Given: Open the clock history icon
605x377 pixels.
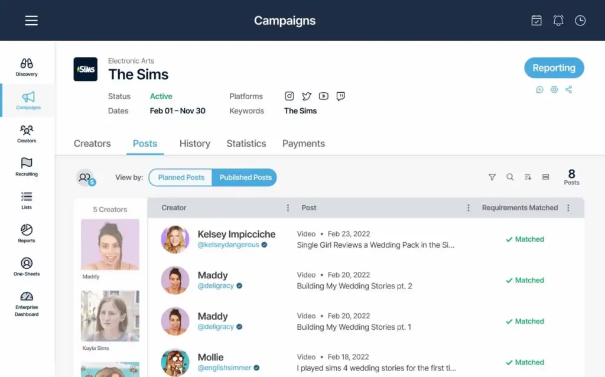Looking at the screenshot, I should 580,21.
